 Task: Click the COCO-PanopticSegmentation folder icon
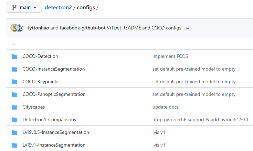pyautogui.click(x=14, y=95)
